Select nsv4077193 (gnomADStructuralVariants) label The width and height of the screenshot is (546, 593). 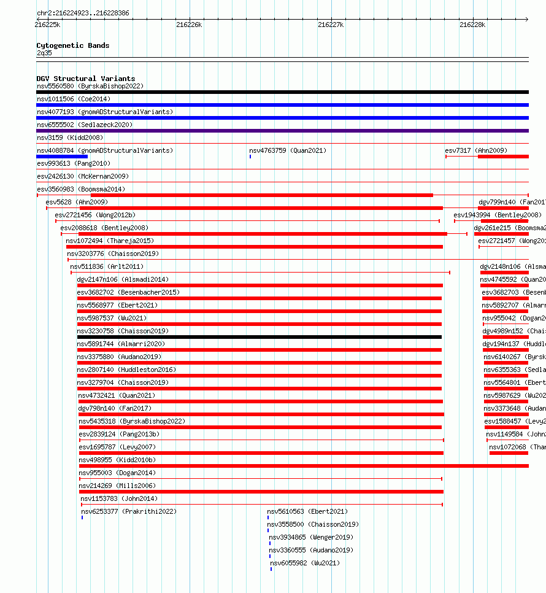click(105, 112)
